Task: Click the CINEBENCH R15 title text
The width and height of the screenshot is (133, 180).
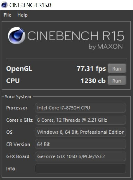Action: 76,36
